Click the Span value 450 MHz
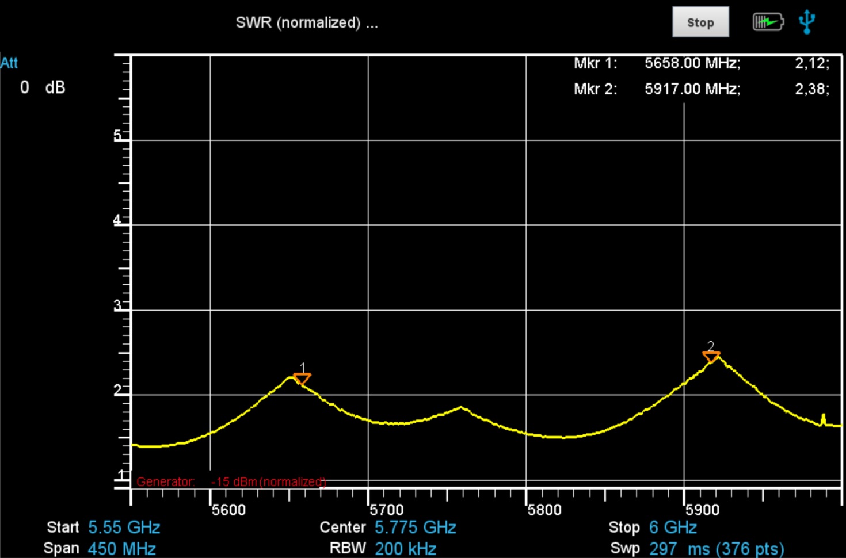The width and height of the screenshot is (846, 558). pos(121,548)
